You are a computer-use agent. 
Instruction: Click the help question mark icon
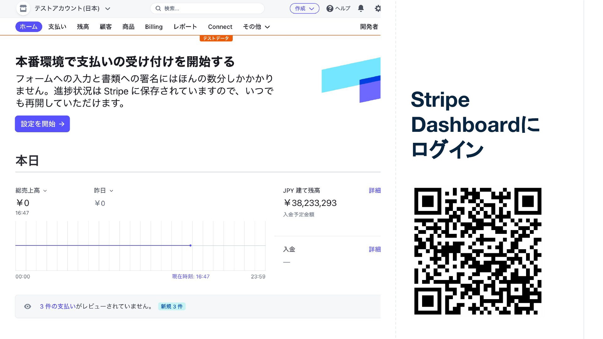pos(329,8)
